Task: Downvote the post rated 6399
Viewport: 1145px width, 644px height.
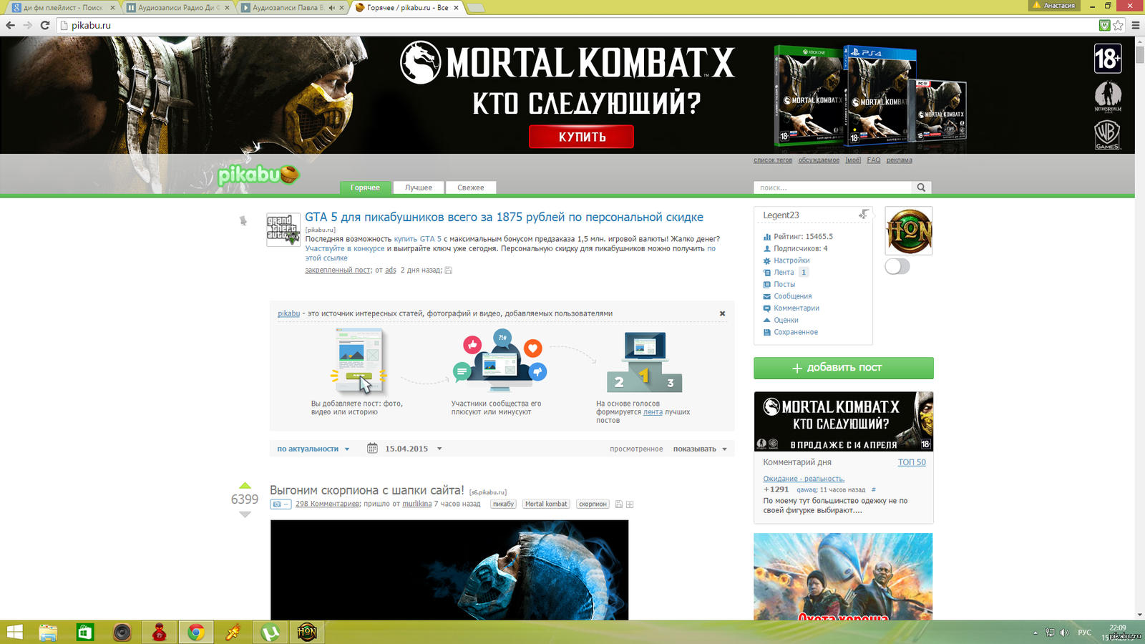Action: [245, 514]
